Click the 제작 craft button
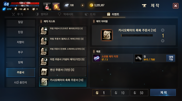 pos(163,92)
